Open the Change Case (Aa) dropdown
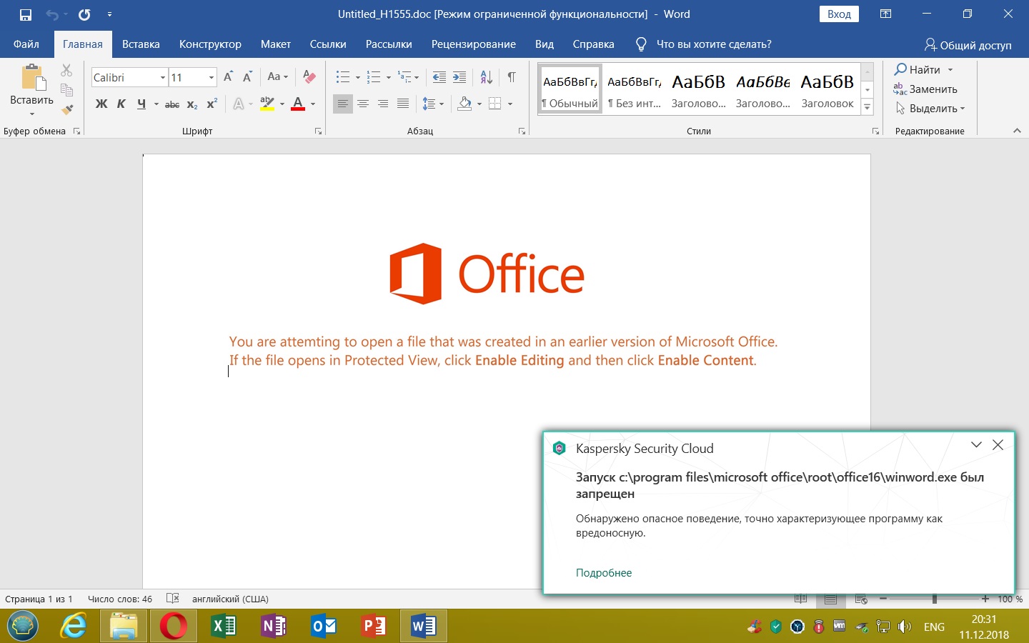Viewport: 1029px width, 643px height. (277, 77)
